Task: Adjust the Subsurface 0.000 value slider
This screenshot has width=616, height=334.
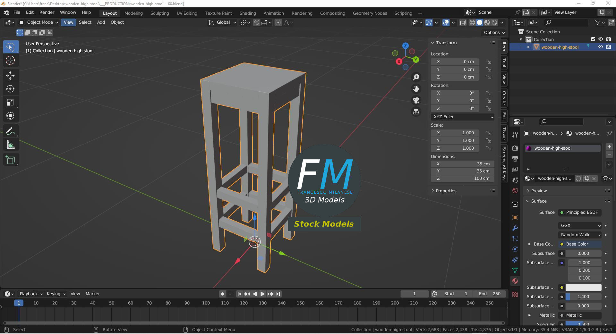Action: [583, 253]
